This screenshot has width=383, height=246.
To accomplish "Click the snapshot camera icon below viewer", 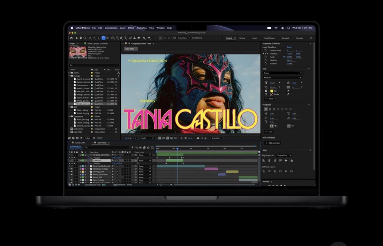I will tap(198, 138).
